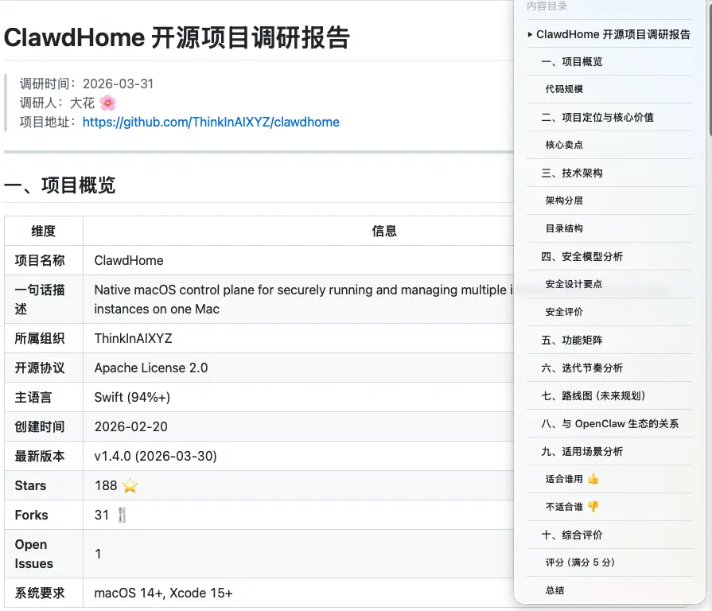Viewport: 712px width, 611px height.
Task: Open 目录结构 outline entry
Action: [564, 228]
